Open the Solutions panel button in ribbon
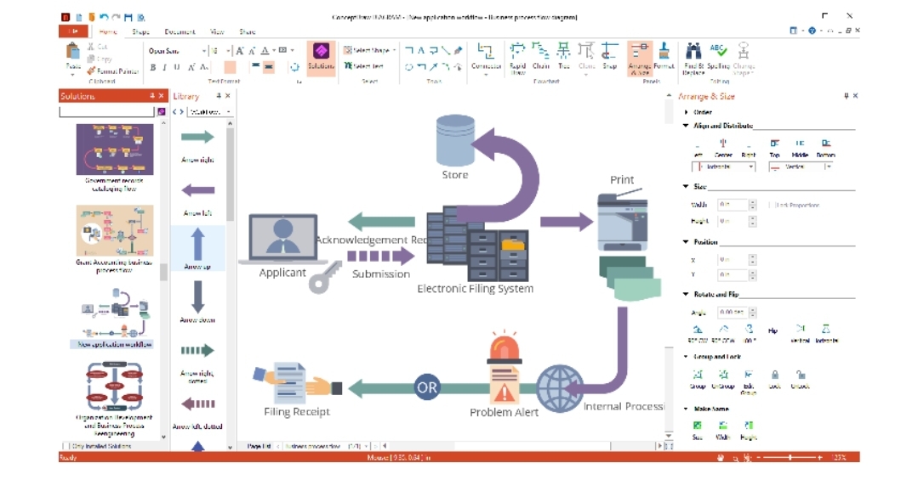Viewport: 918px width, 480px height. (x=321, y=56)
